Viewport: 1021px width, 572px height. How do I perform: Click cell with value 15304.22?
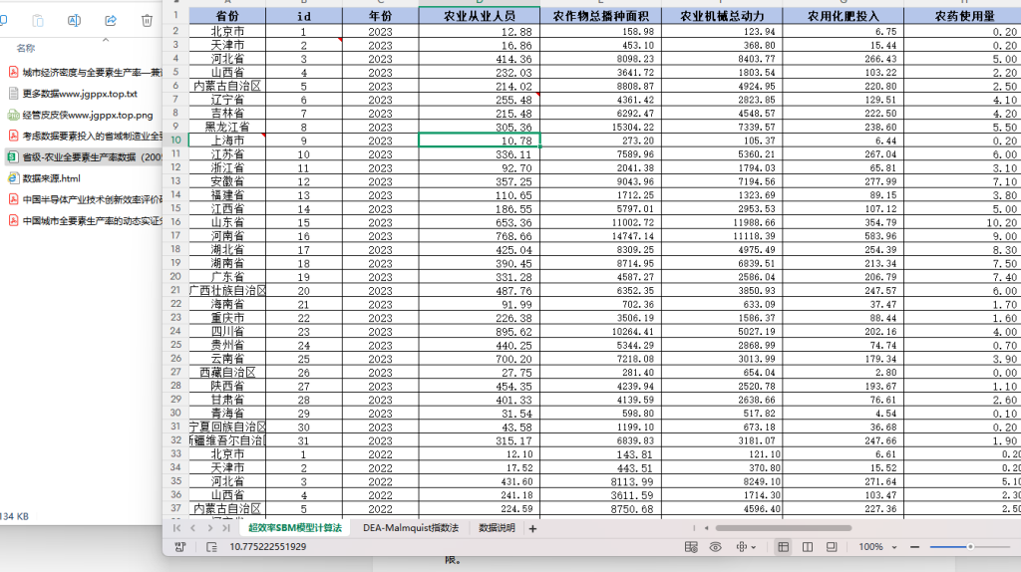click(600, 127)
